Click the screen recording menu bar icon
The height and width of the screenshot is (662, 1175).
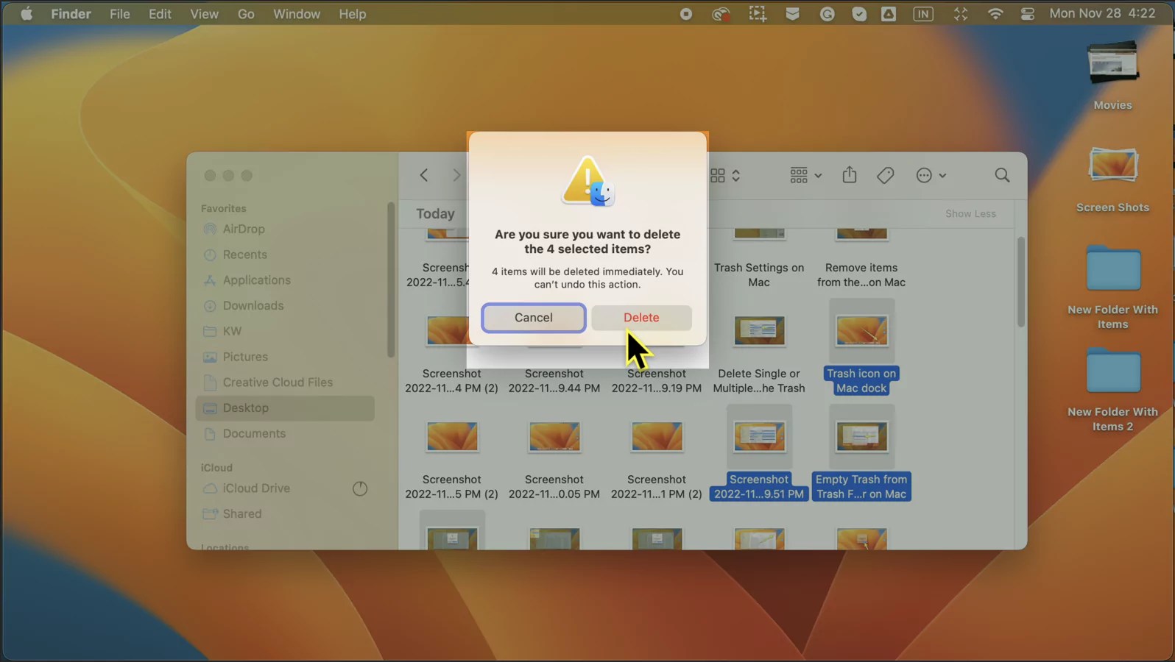coord(686,14)
